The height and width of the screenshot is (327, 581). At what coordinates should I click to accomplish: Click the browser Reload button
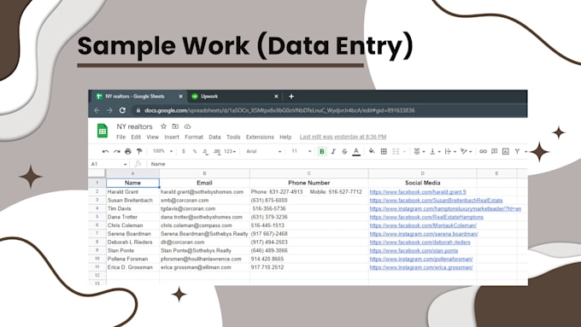(x=122, y=110)
